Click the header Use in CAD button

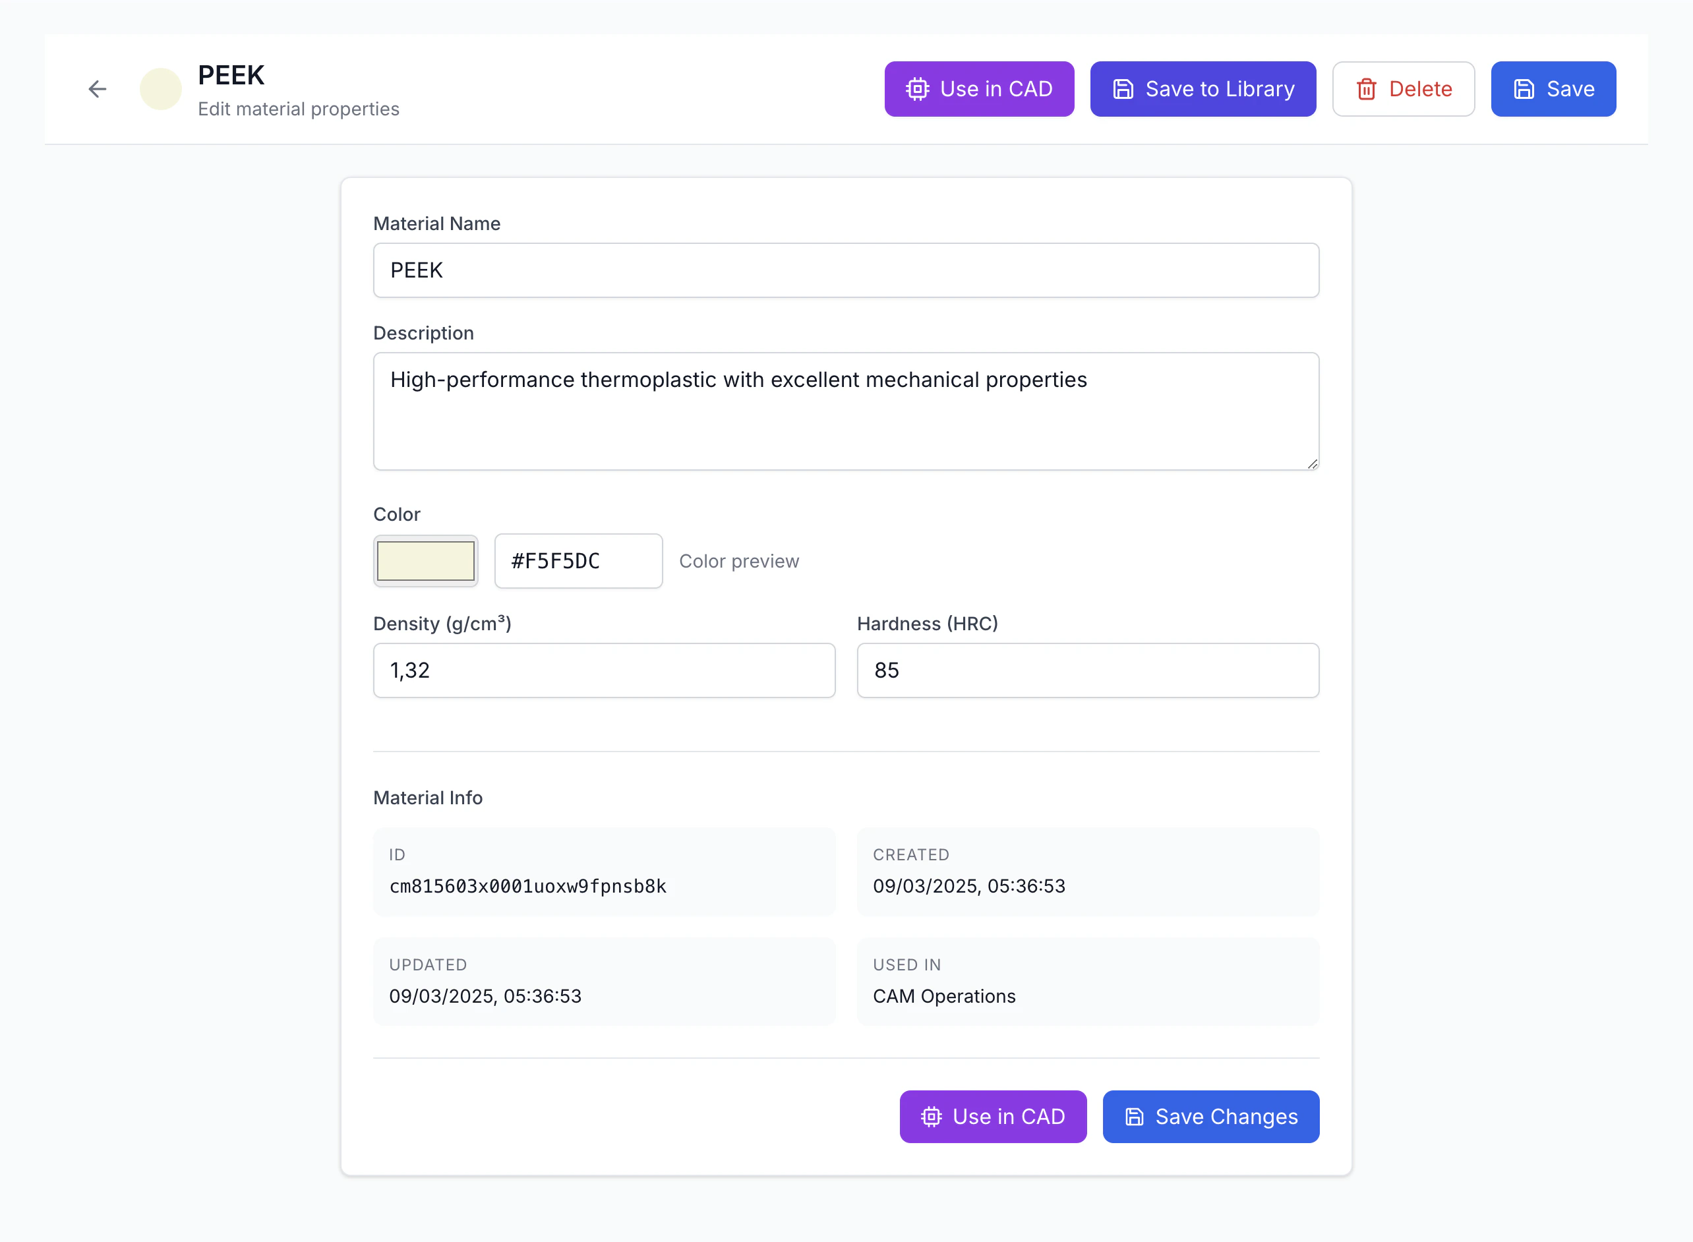(x=979, y=89)
